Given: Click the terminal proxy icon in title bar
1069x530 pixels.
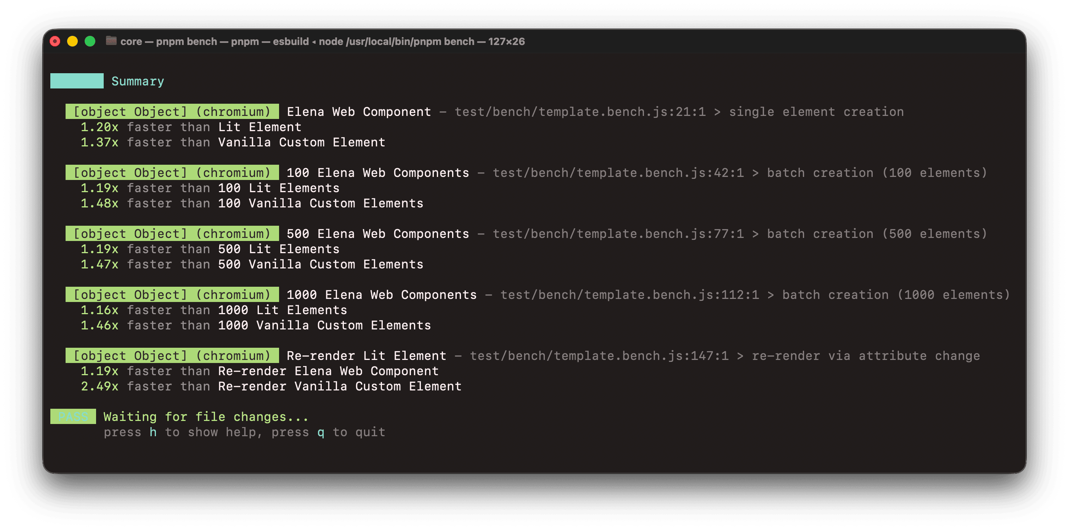Looking at the screenshot, I should (x=111, y=42).
